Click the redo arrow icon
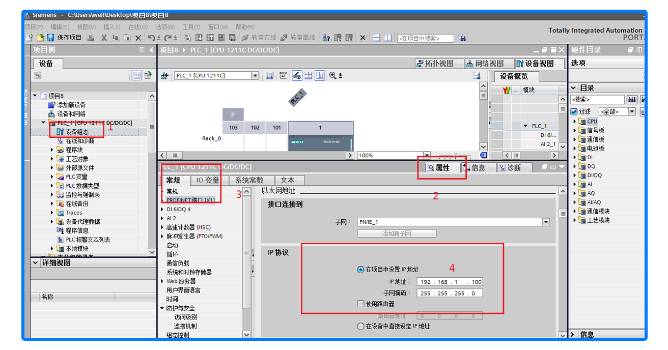Image resolution: width=668 pixels, height=350 pixels. click(168, 38)
